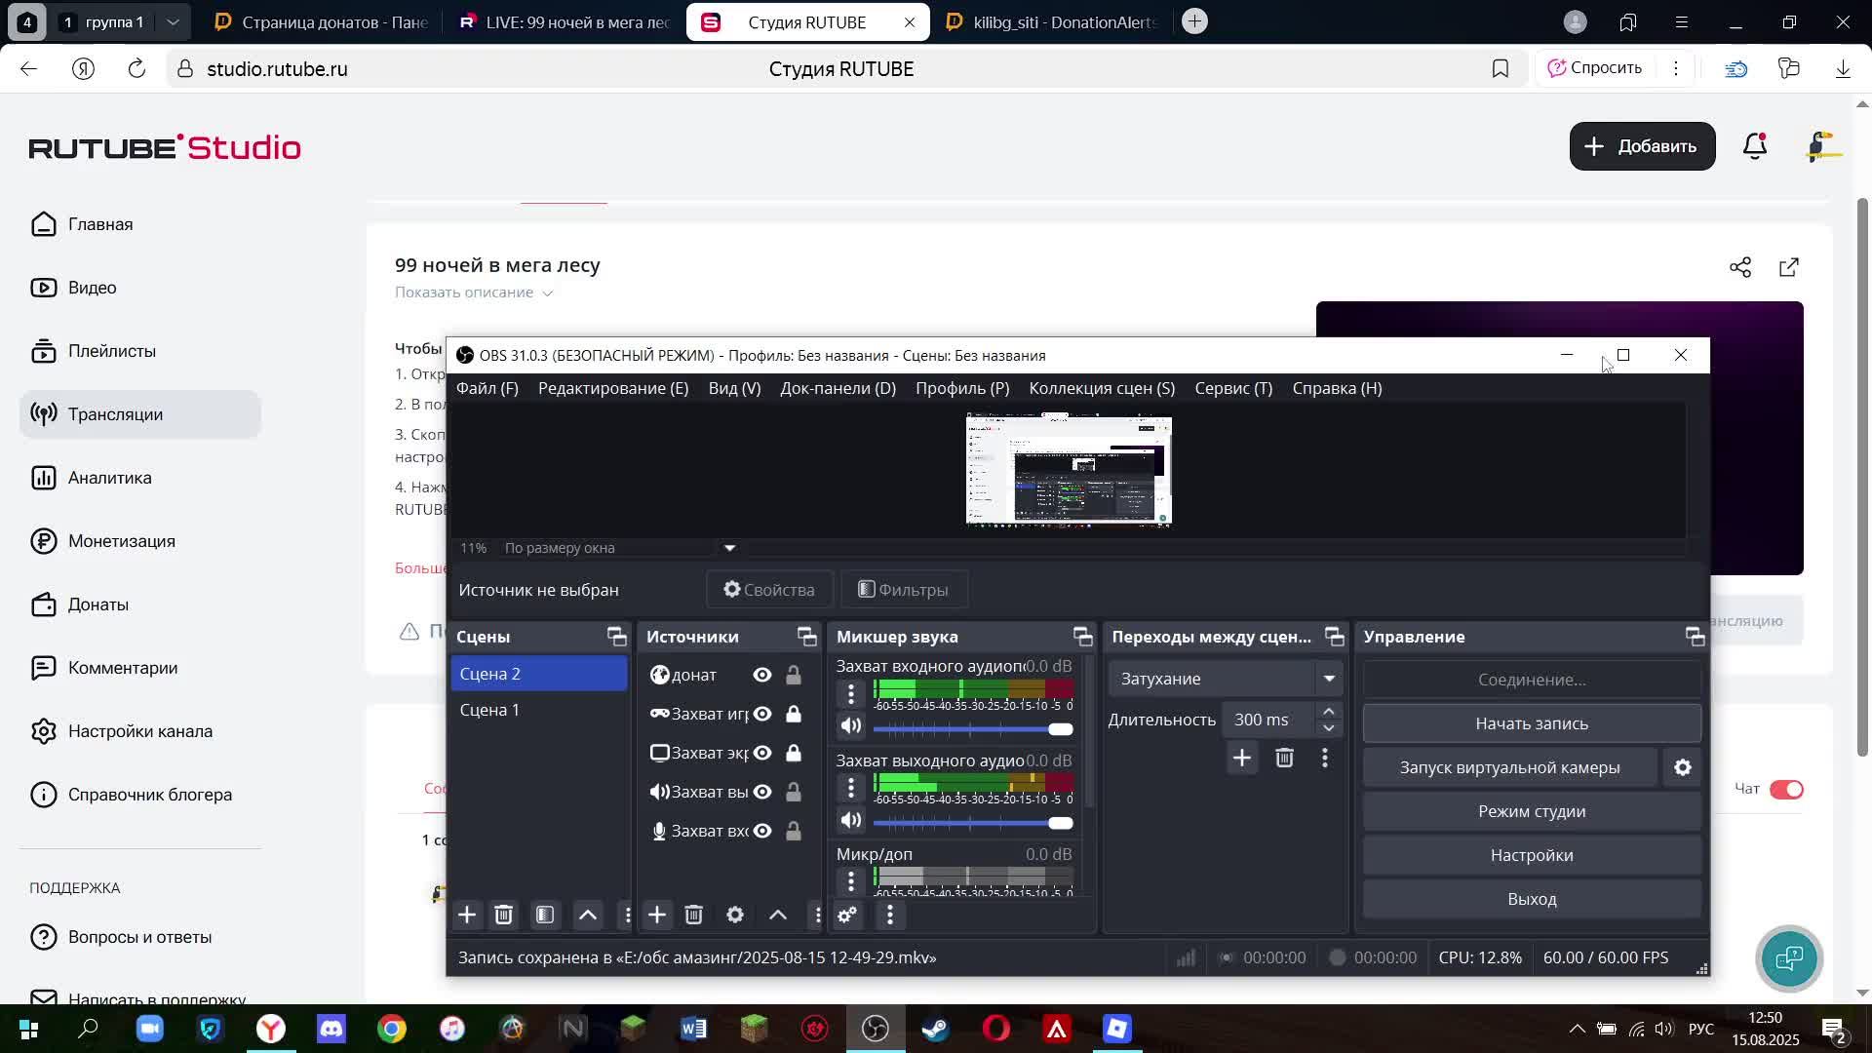Viewport: 1872px width, 1053px height.
Task: Open virtual camera settings gear icon
Action: [x=1682, y=767]
